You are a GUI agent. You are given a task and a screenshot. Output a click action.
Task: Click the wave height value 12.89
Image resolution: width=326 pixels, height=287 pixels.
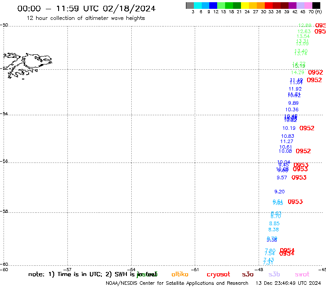click(x=305, y=25)
